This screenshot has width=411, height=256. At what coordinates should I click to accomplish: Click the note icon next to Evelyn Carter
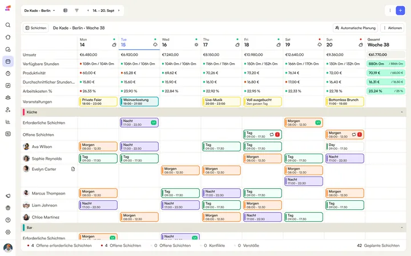click(73, 169)
